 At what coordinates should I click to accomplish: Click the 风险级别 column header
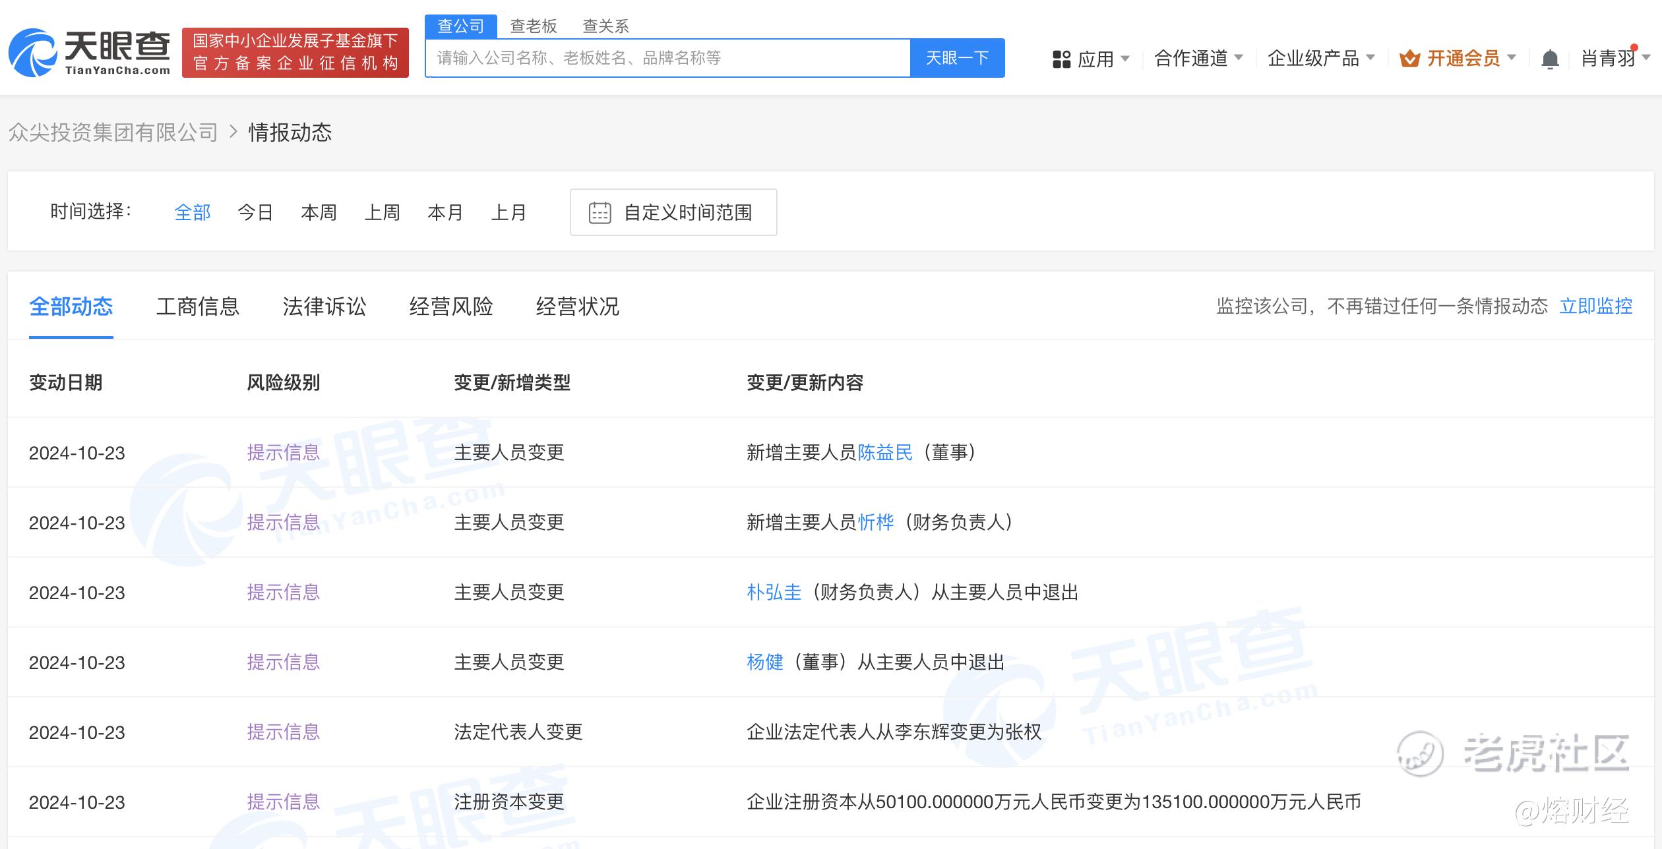284,382
